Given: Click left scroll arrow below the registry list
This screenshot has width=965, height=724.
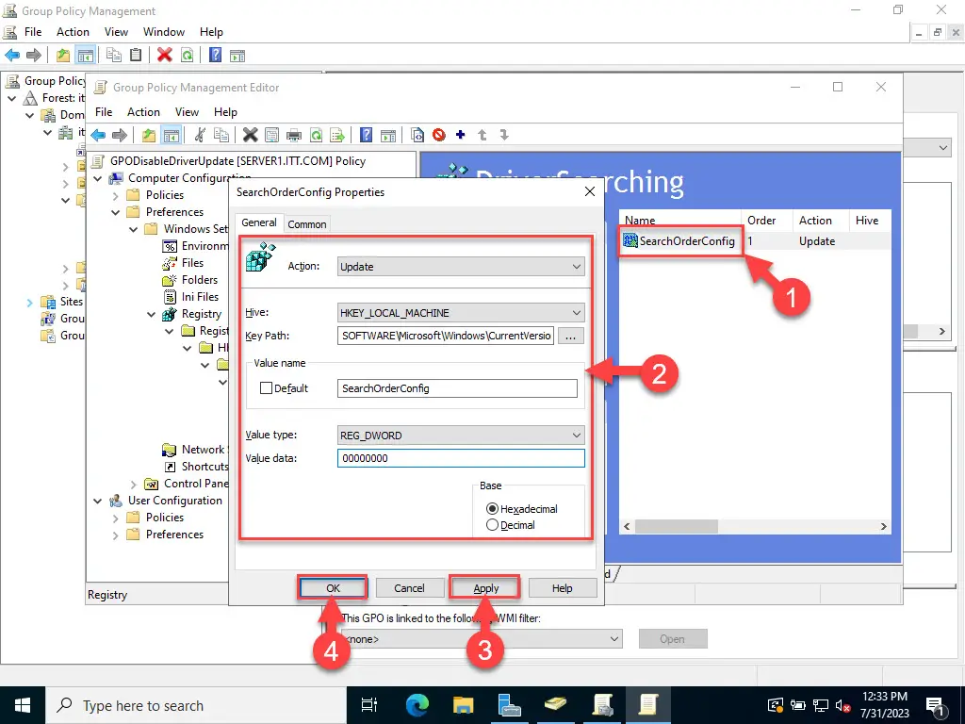Looking at the screenshot, I should point(627,526).
